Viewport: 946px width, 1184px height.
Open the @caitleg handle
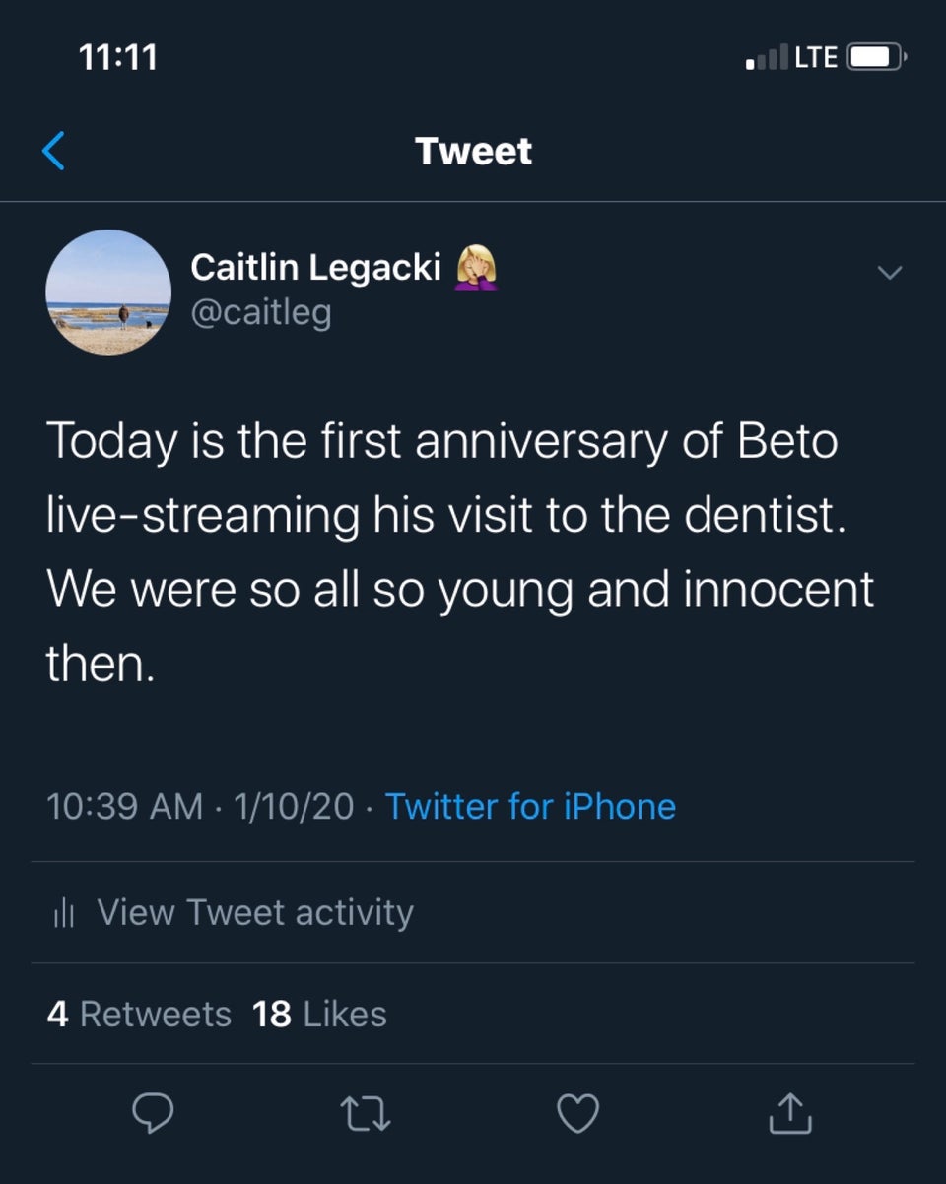click(260, 312)
